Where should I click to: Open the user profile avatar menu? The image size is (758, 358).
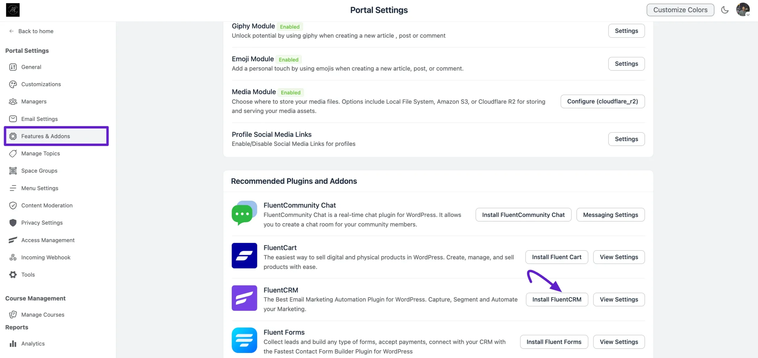tap(743, 10)
